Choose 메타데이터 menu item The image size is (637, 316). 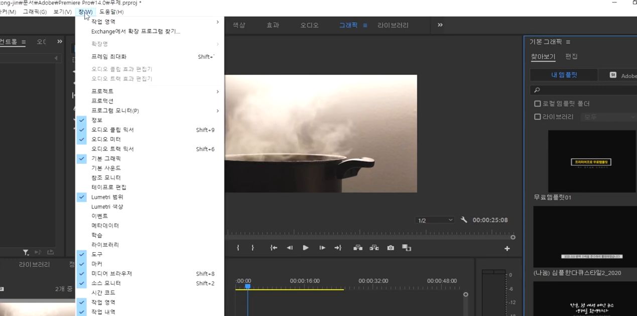tap(150, 226)
